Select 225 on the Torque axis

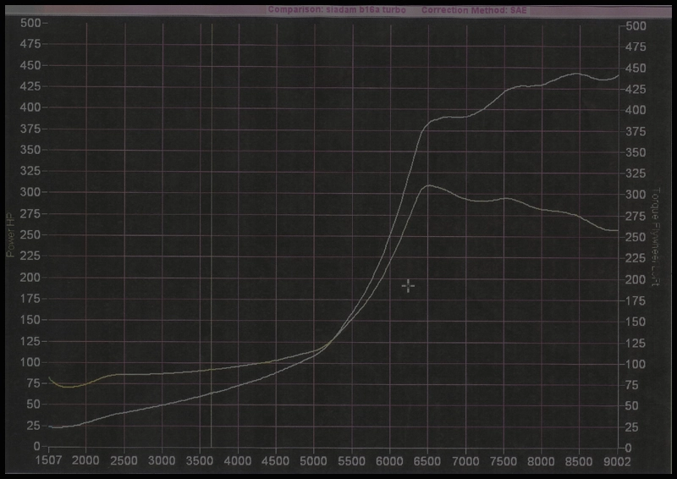[x=636, y=258]
